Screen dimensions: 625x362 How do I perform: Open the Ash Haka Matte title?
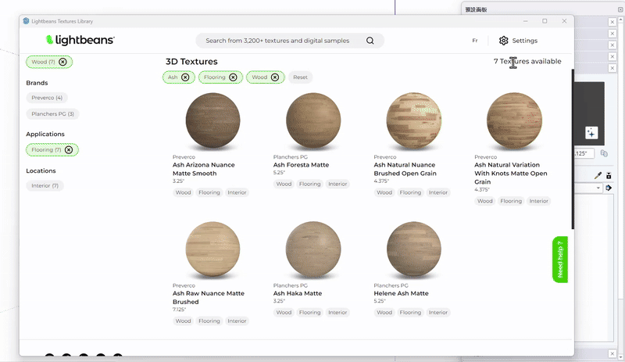coord(298,293)
